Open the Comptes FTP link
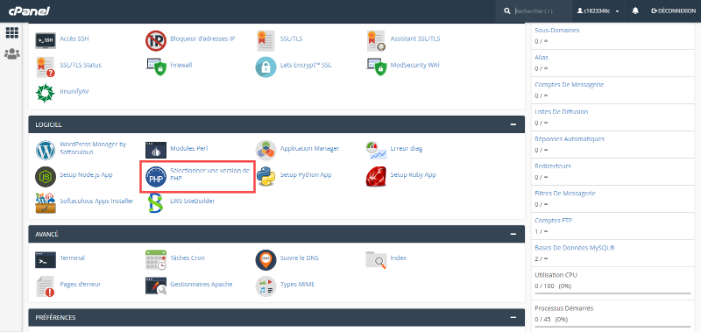The image size is (701, 332). coord(554,221)
